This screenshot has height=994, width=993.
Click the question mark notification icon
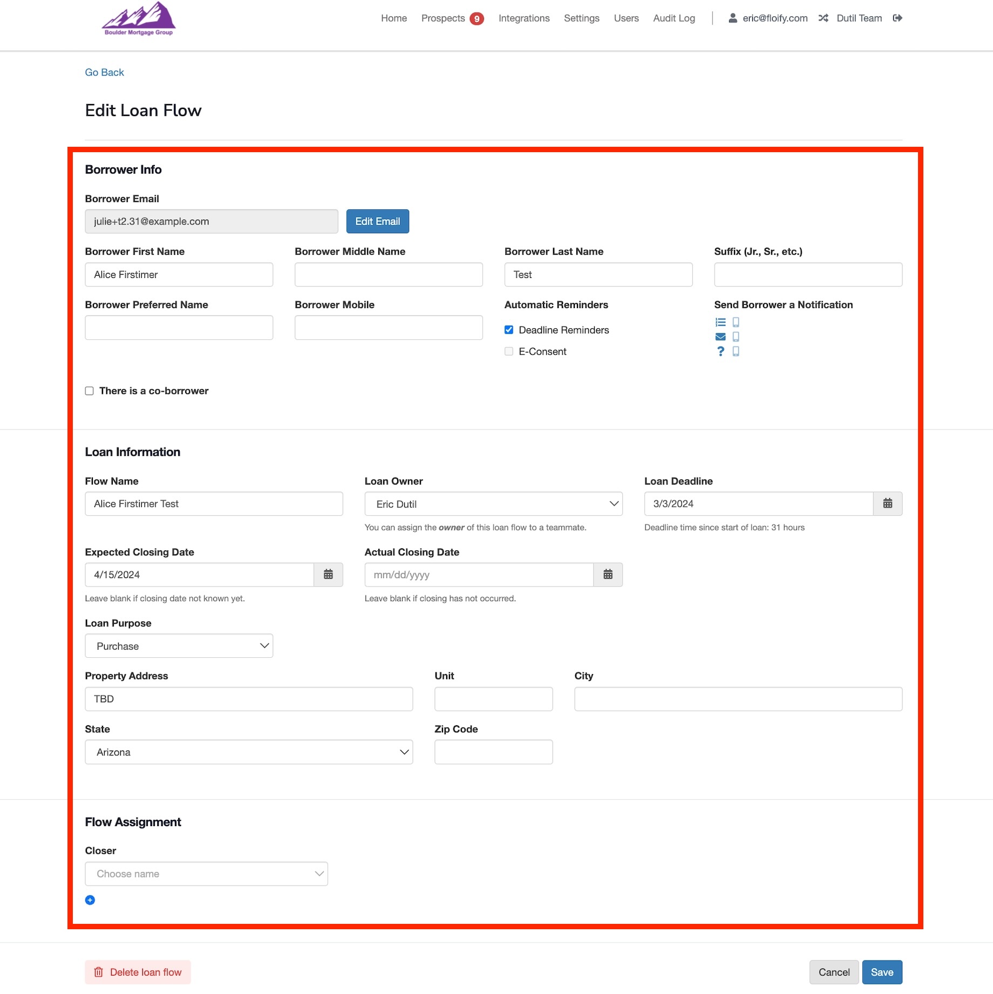[720, 351]
